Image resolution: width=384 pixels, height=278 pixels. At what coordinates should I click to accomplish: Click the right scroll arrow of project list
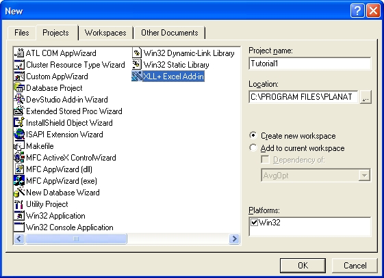[234, 238]
